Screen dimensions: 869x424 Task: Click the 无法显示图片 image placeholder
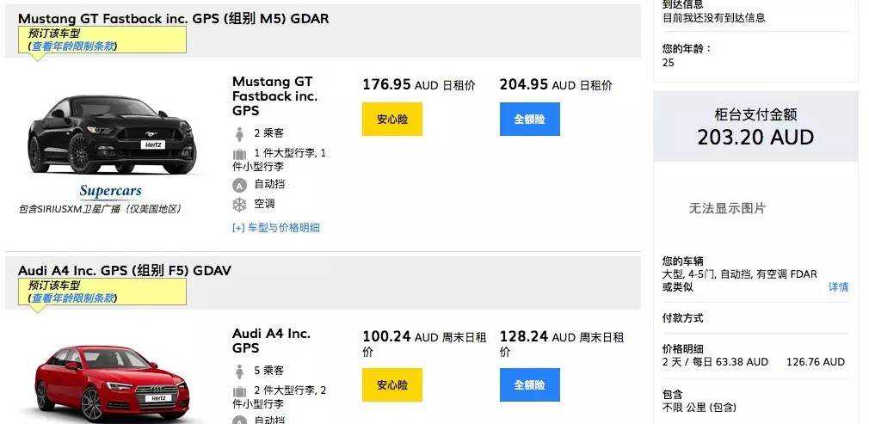727,208
